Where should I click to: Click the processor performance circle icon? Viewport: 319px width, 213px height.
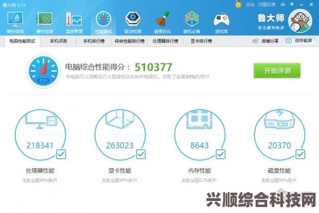point(40,135)
